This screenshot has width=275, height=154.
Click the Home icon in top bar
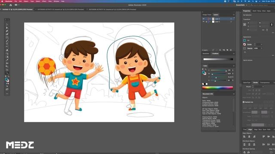click(10, 5)
